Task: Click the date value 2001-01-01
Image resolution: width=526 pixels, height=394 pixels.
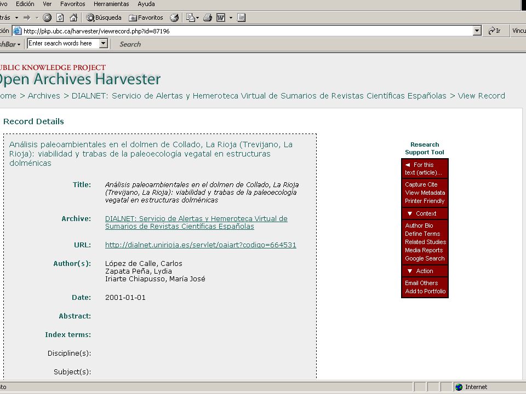Action: (x=125, y=298)
